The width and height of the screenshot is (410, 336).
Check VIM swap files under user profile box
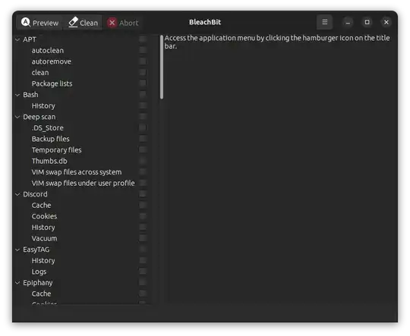point(143,183)
